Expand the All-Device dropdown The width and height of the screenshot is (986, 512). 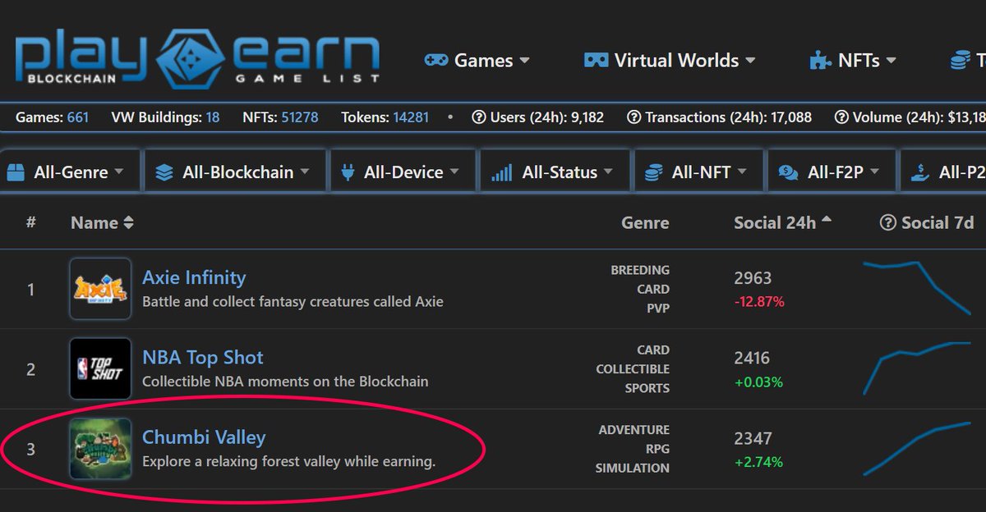click(x=403, y=172)
